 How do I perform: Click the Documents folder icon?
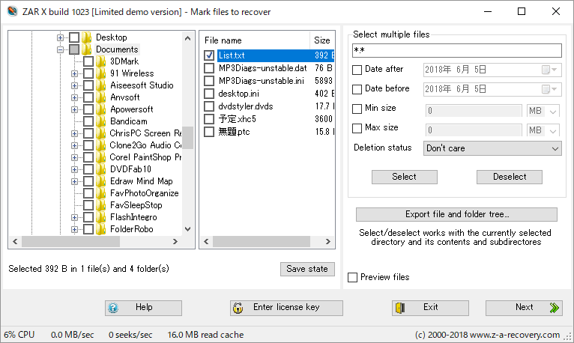87,49
